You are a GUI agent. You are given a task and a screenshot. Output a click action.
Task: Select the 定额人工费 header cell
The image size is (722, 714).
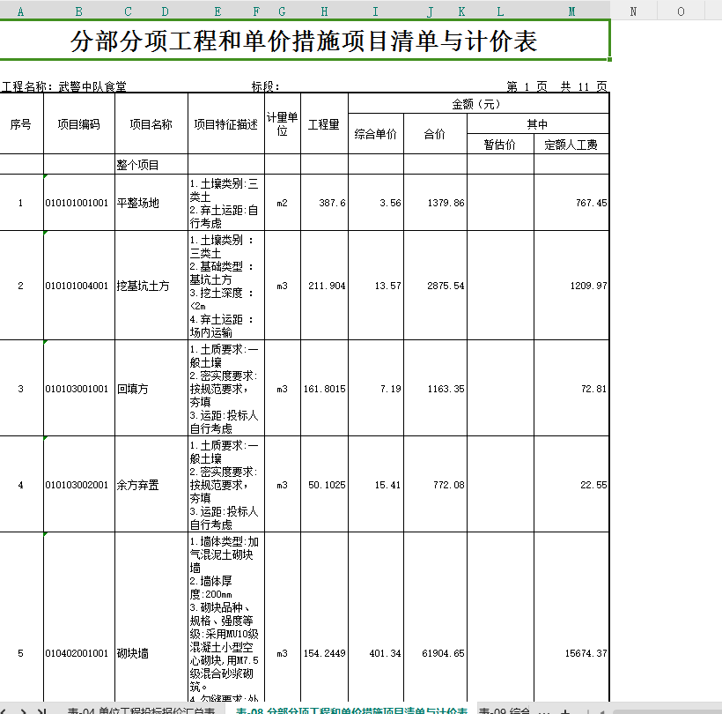(571, 145)
